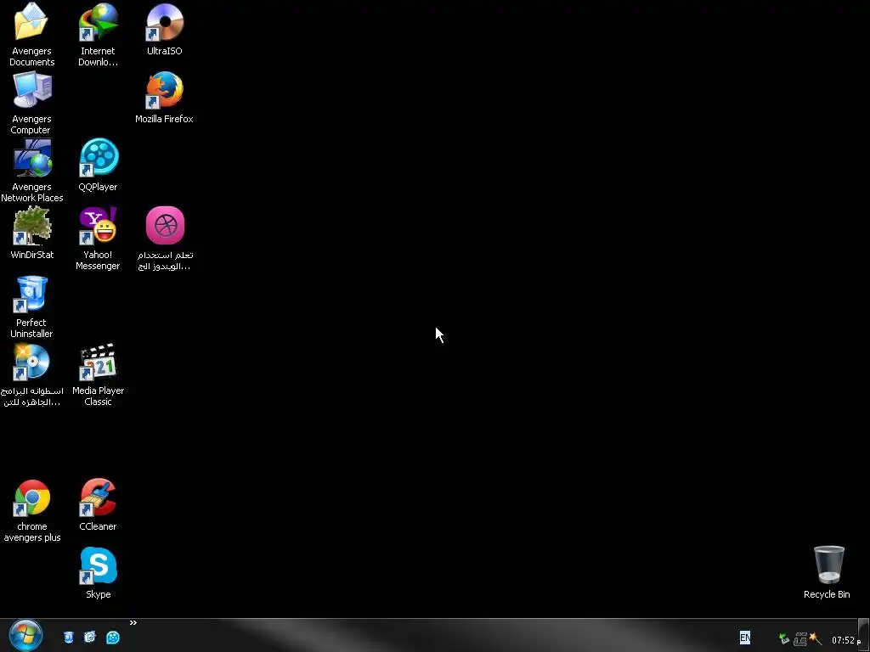Click the green arrow tray icon

click(x=784, y=638)
